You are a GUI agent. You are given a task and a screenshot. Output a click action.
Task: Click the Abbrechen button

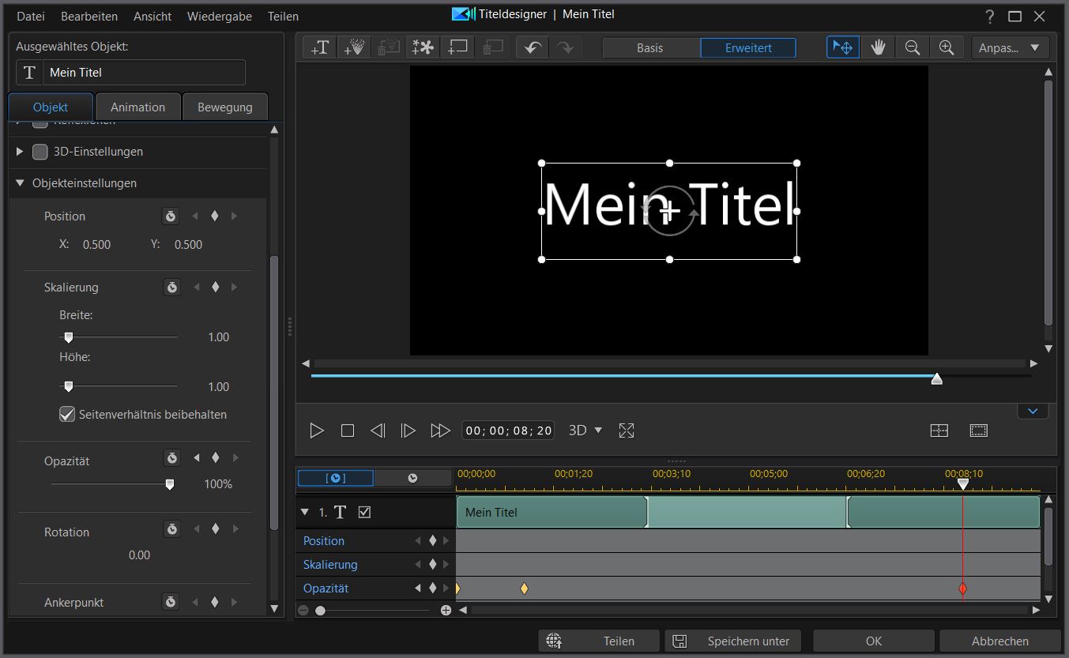pos(999,641)
